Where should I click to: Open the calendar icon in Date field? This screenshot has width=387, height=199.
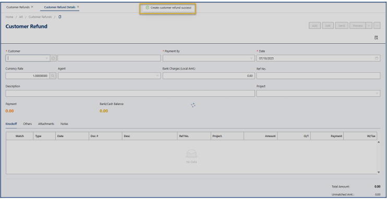tap(377, 58)
